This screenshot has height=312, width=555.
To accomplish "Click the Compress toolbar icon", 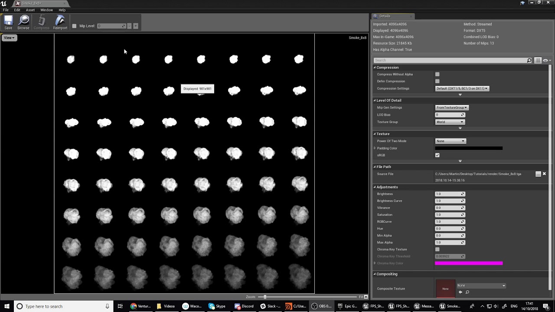I will [42, 23].
